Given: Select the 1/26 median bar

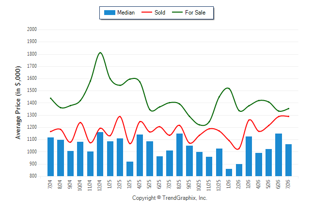Looking at the screenshot, I should (x=229, y=173).
